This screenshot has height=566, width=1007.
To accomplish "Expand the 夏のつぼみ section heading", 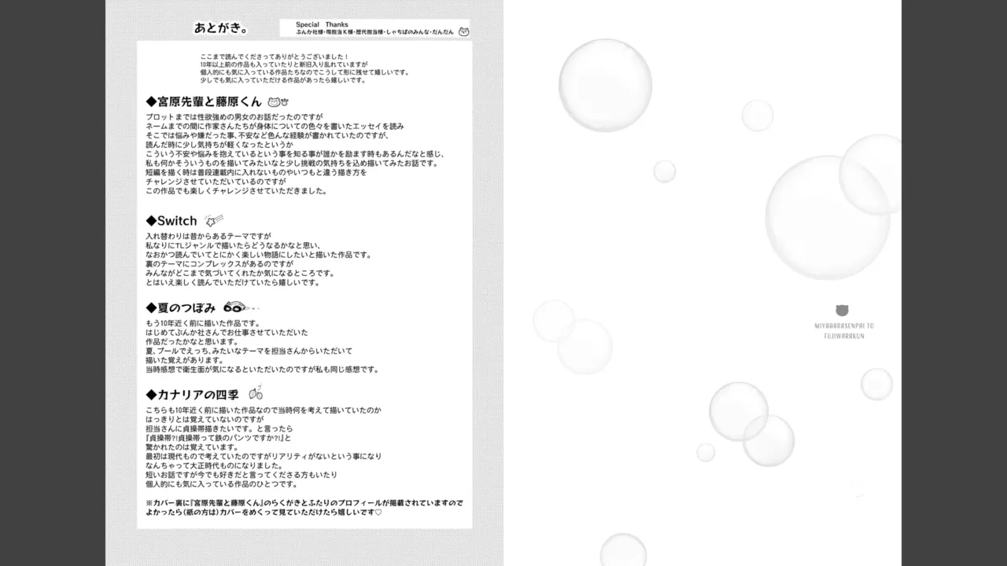I will tap(185, 307).
